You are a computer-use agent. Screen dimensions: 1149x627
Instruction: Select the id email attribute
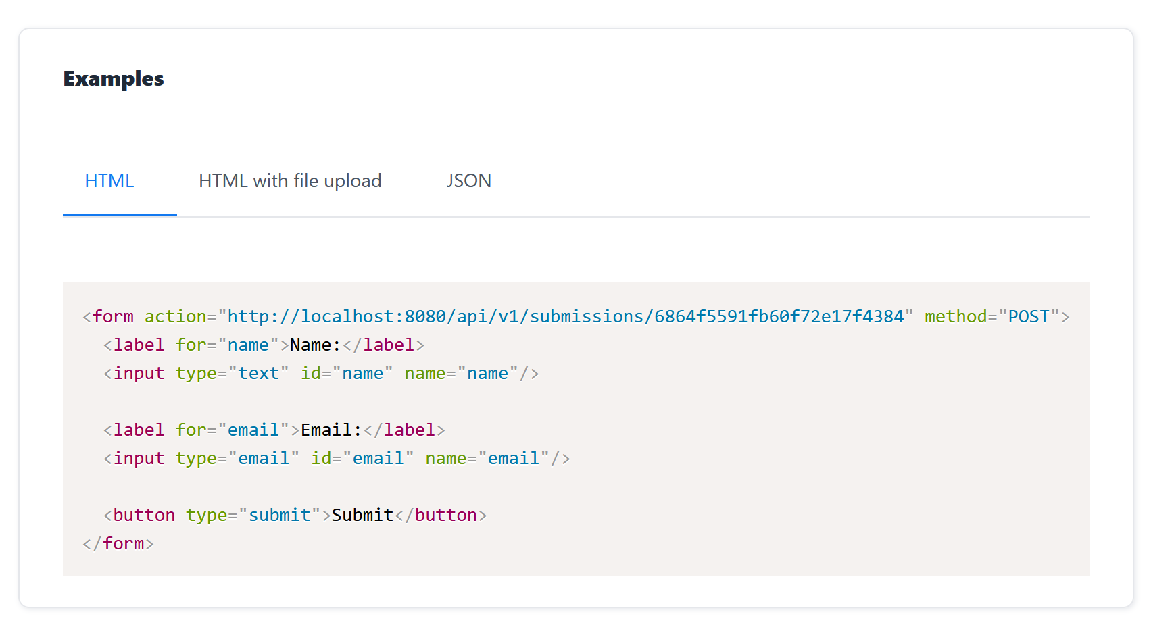point(362,457)
